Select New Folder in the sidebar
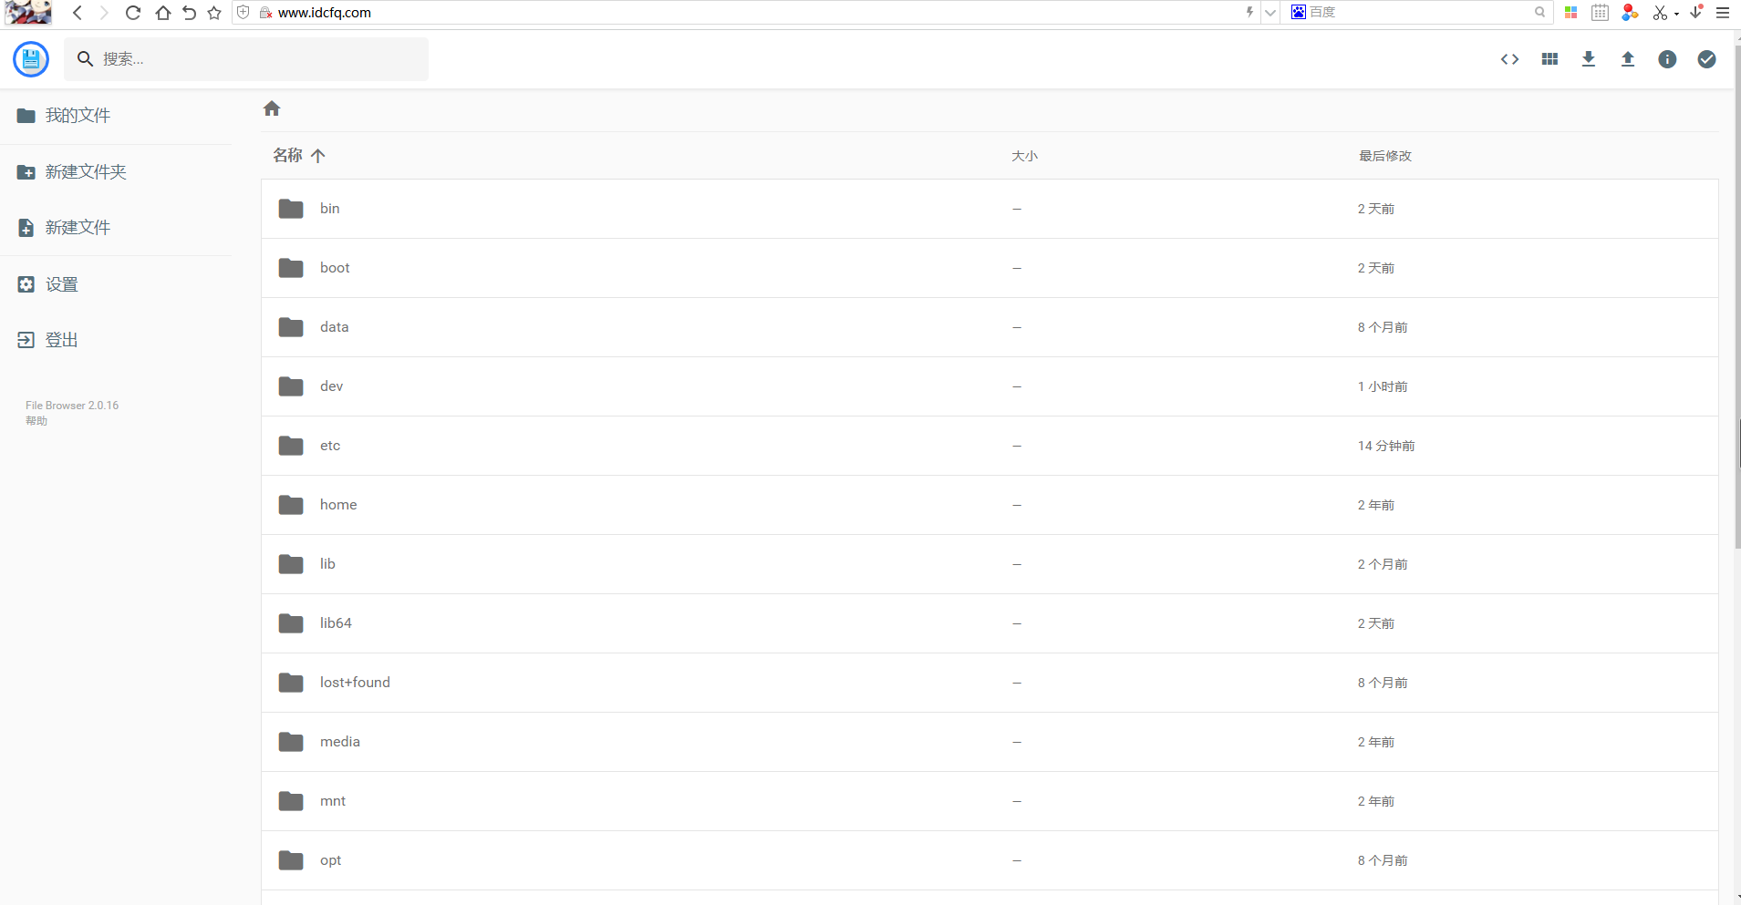This screenshot has height=905, width=1741. tap(86, 172)
